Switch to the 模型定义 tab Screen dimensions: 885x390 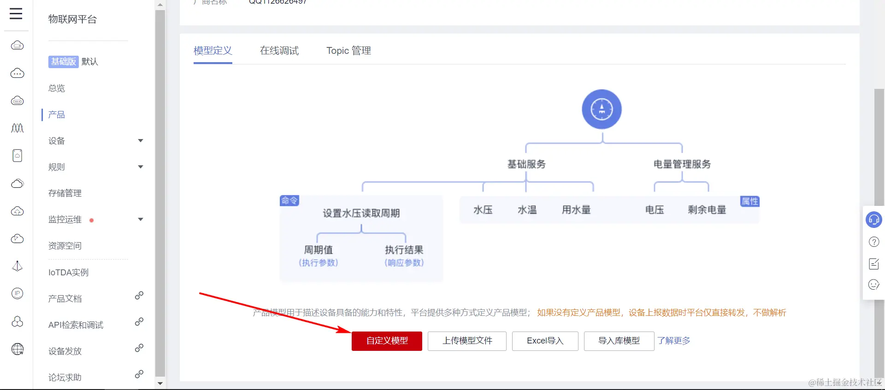coord(212,51)
